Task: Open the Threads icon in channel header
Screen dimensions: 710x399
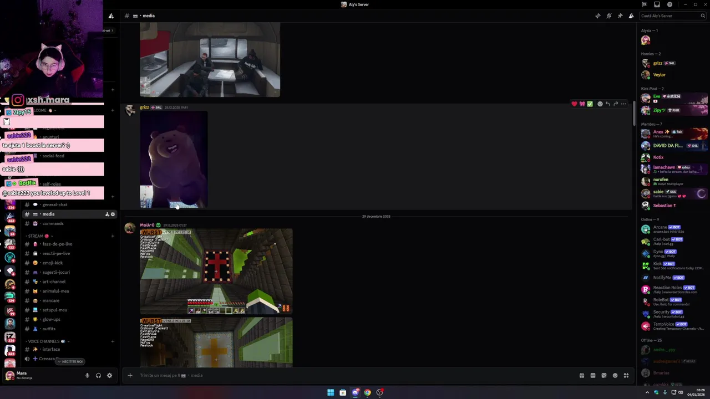Action: click(597, 16)
